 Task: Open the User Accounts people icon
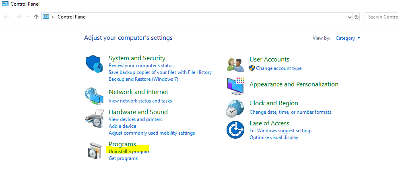(x=235, y=65)
